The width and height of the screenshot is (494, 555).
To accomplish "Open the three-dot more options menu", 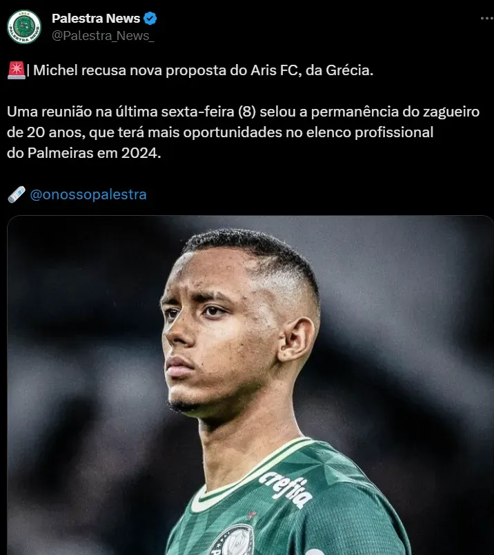I will (487, 19).
